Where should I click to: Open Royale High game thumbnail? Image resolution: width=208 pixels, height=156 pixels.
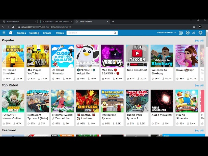pyautogui.click(x=187, y=56)
